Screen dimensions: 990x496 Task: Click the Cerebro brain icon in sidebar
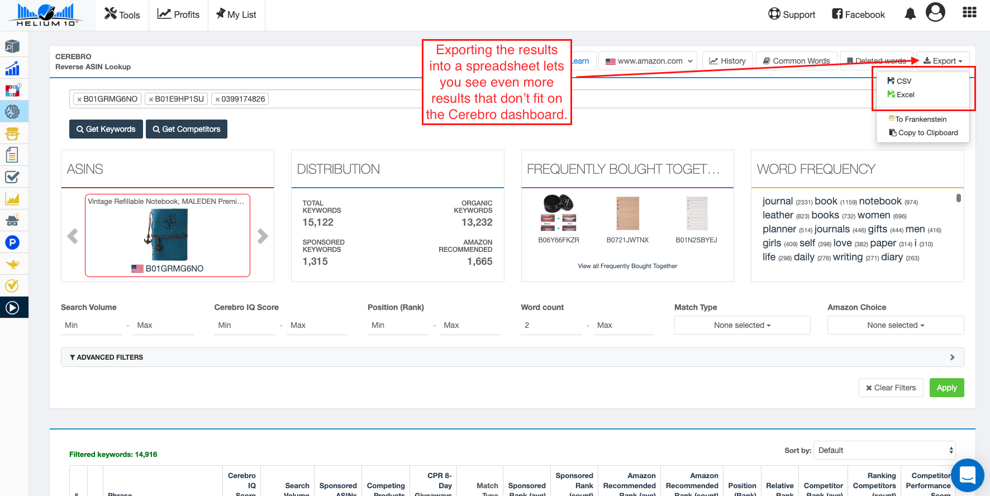point(12,112)
